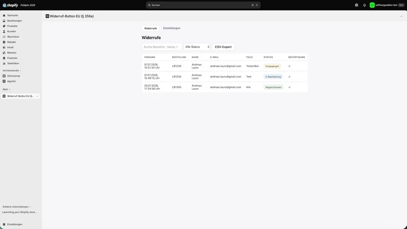Click the app icon in page header
The width and height of the screenshot is (407, 229).
pos(47,16)
